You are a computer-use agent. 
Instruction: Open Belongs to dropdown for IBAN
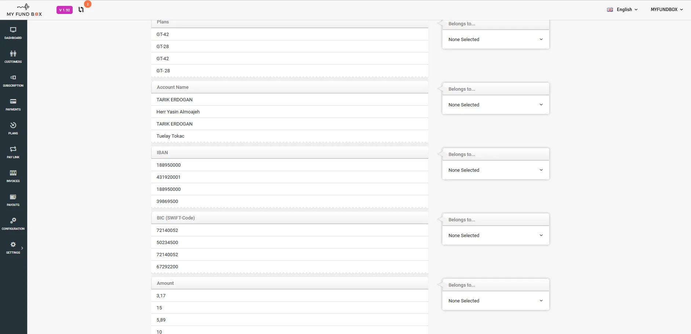(x=495, y=170)
